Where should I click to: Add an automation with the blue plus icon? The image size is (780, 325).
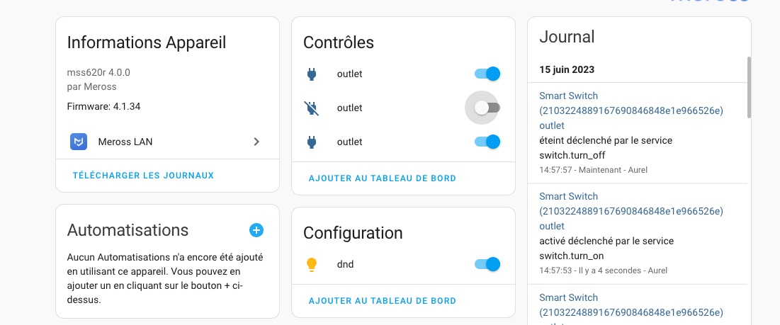(x=256, y=230)
